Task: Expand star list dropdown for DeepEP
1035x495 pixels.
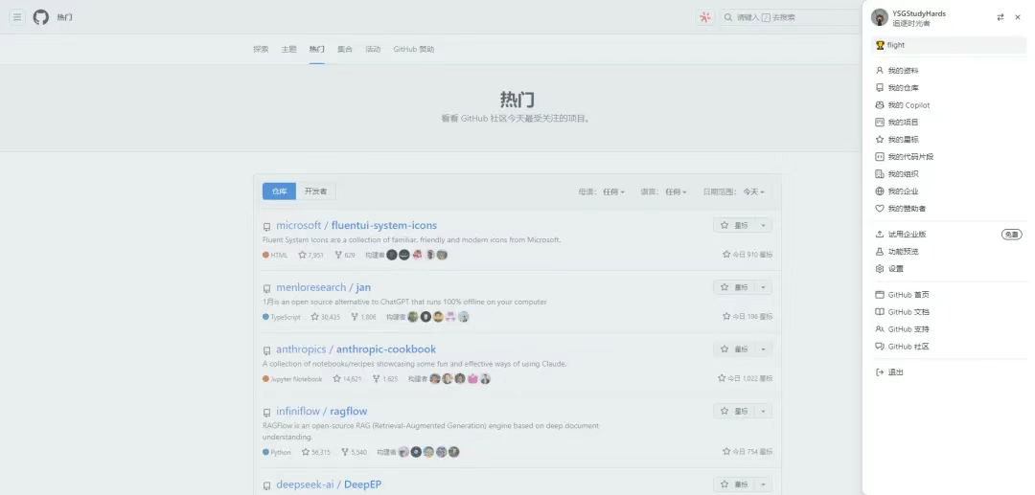Action: point(763,485)
